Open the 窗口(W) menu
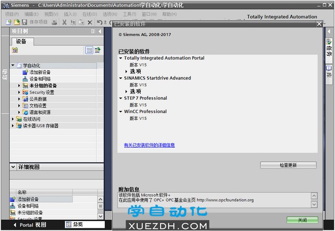This screenshot has height=231, width=335. (x=149, y=14)
